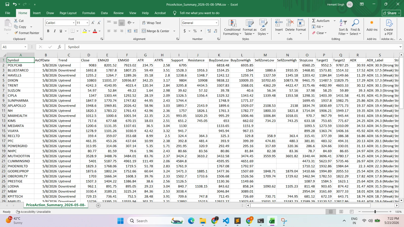Apply Percent Style format
The height and width of the screenshot is (227, 404).
tap(195, 31)
